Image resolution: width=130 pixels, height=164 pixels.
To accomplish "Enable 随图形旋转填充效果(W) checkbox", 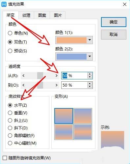I will coord(5,158).
